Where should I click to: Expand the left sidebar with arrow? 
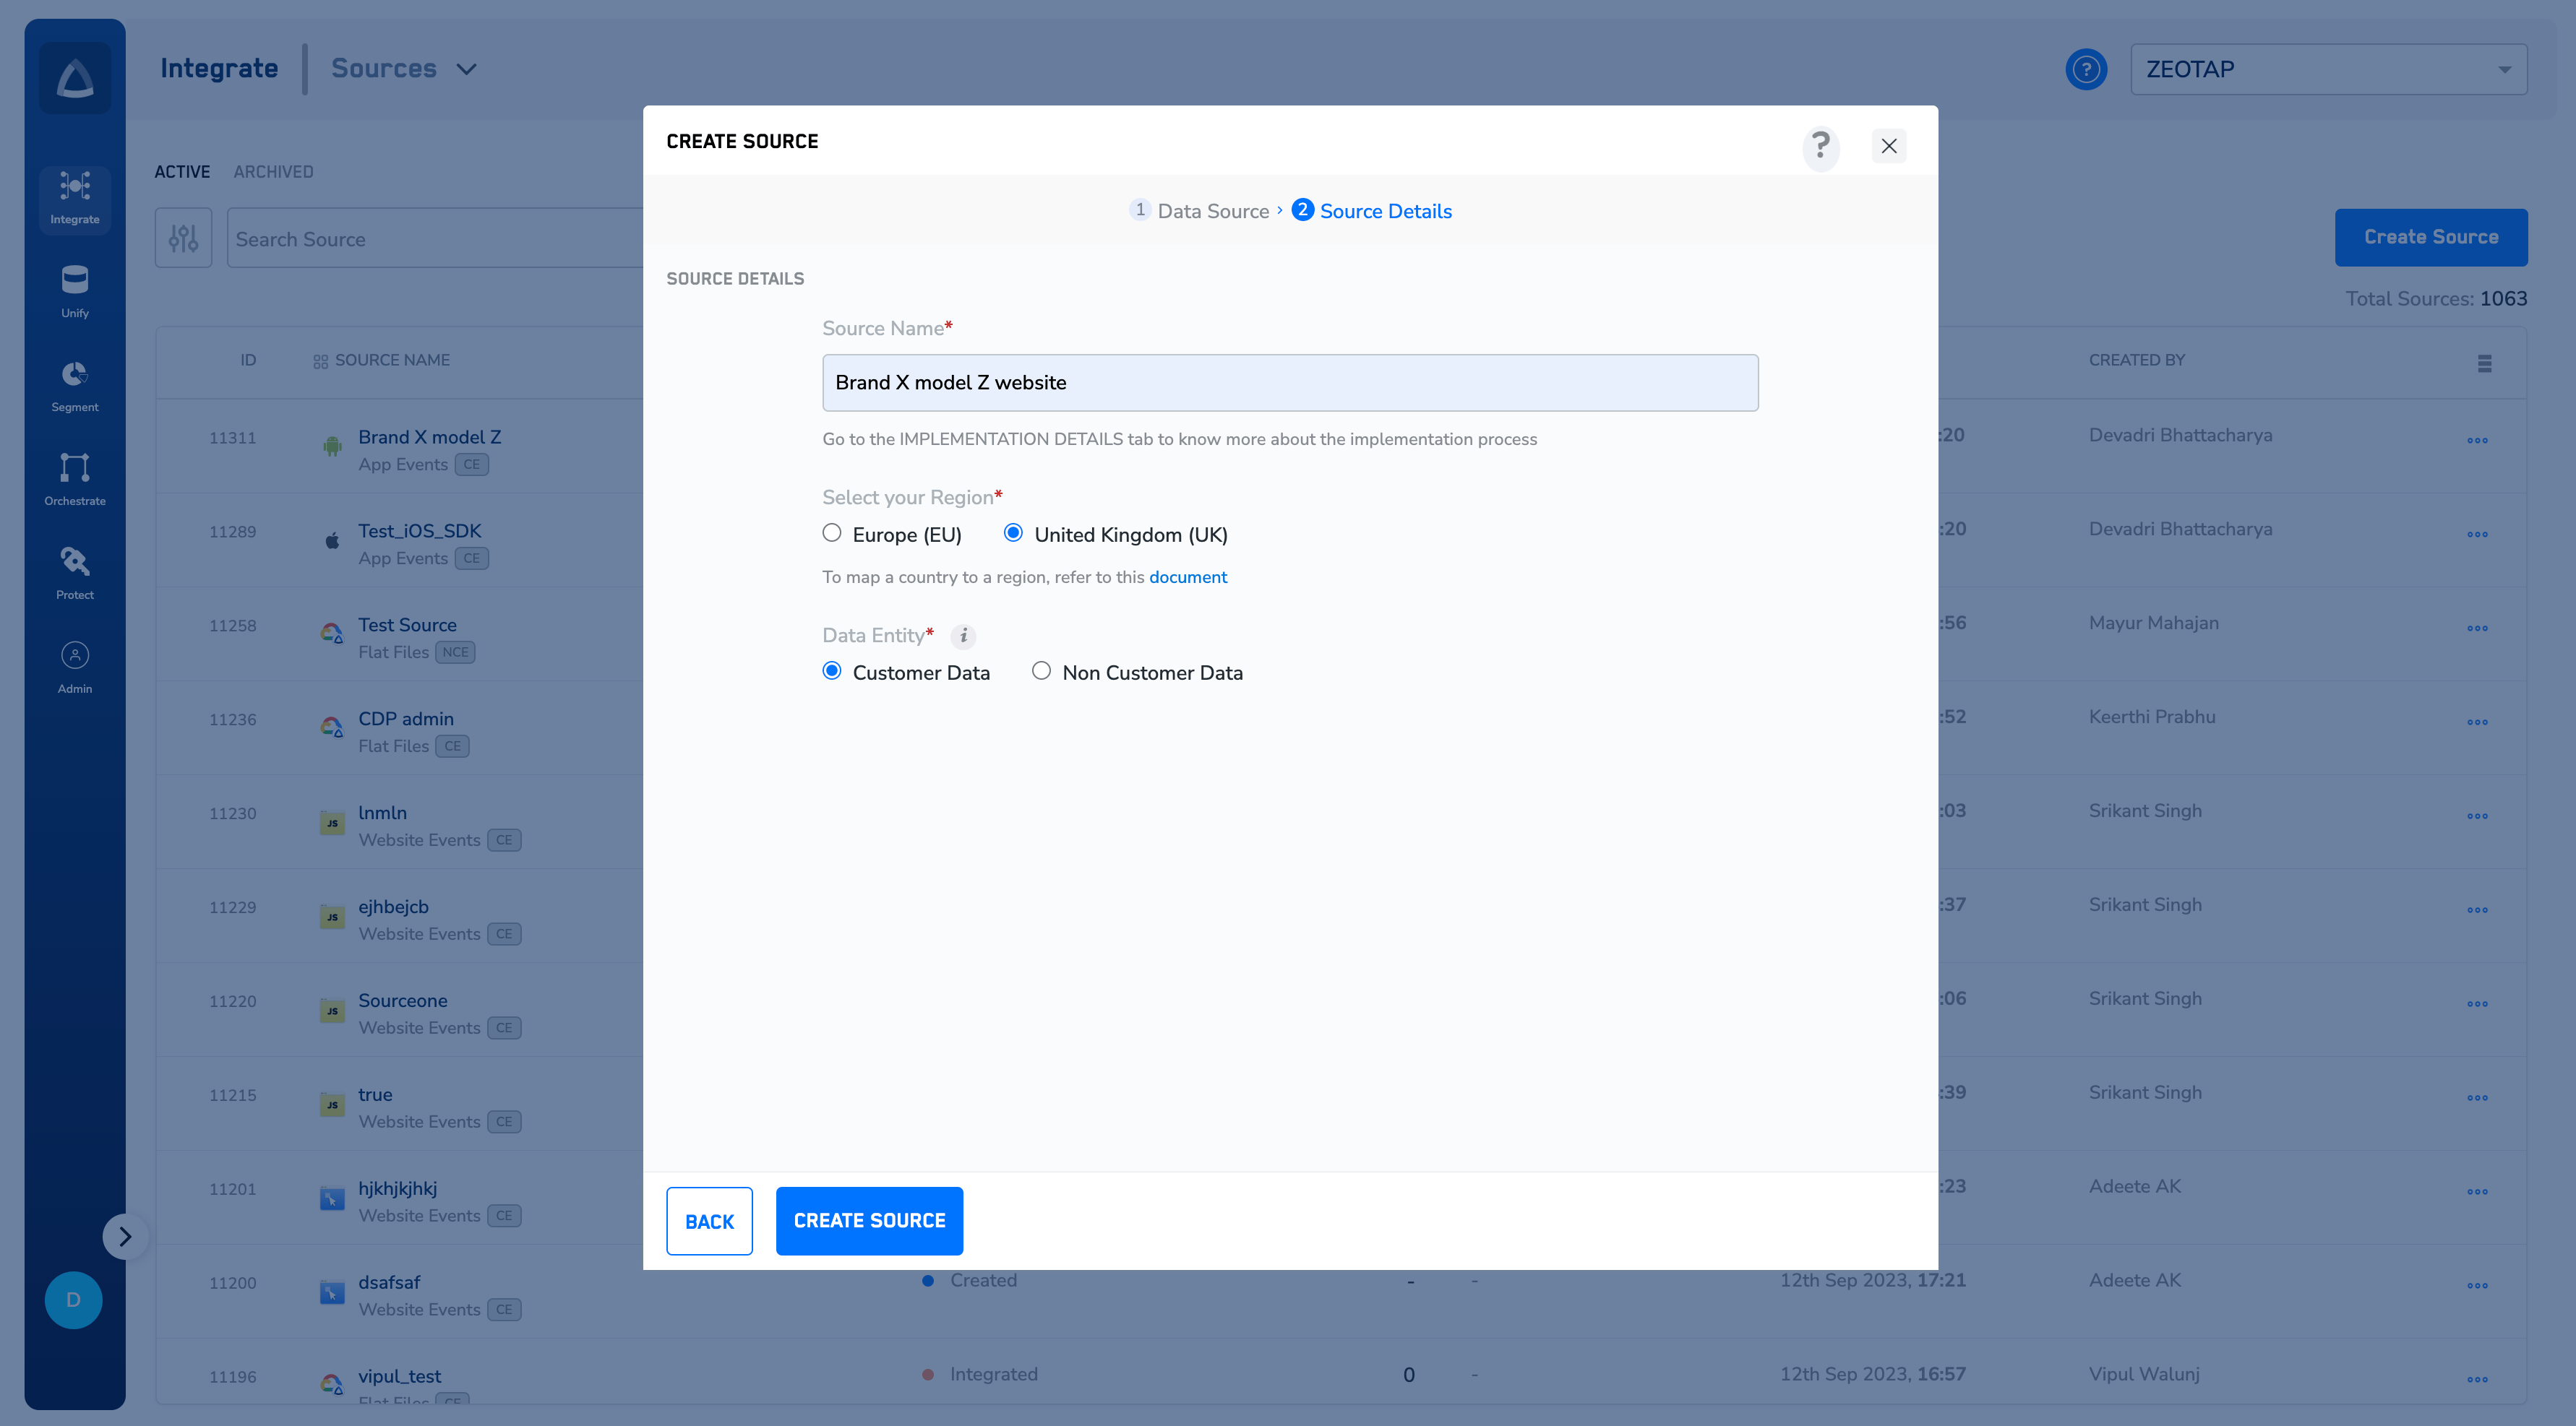(x=125, y=1237)
